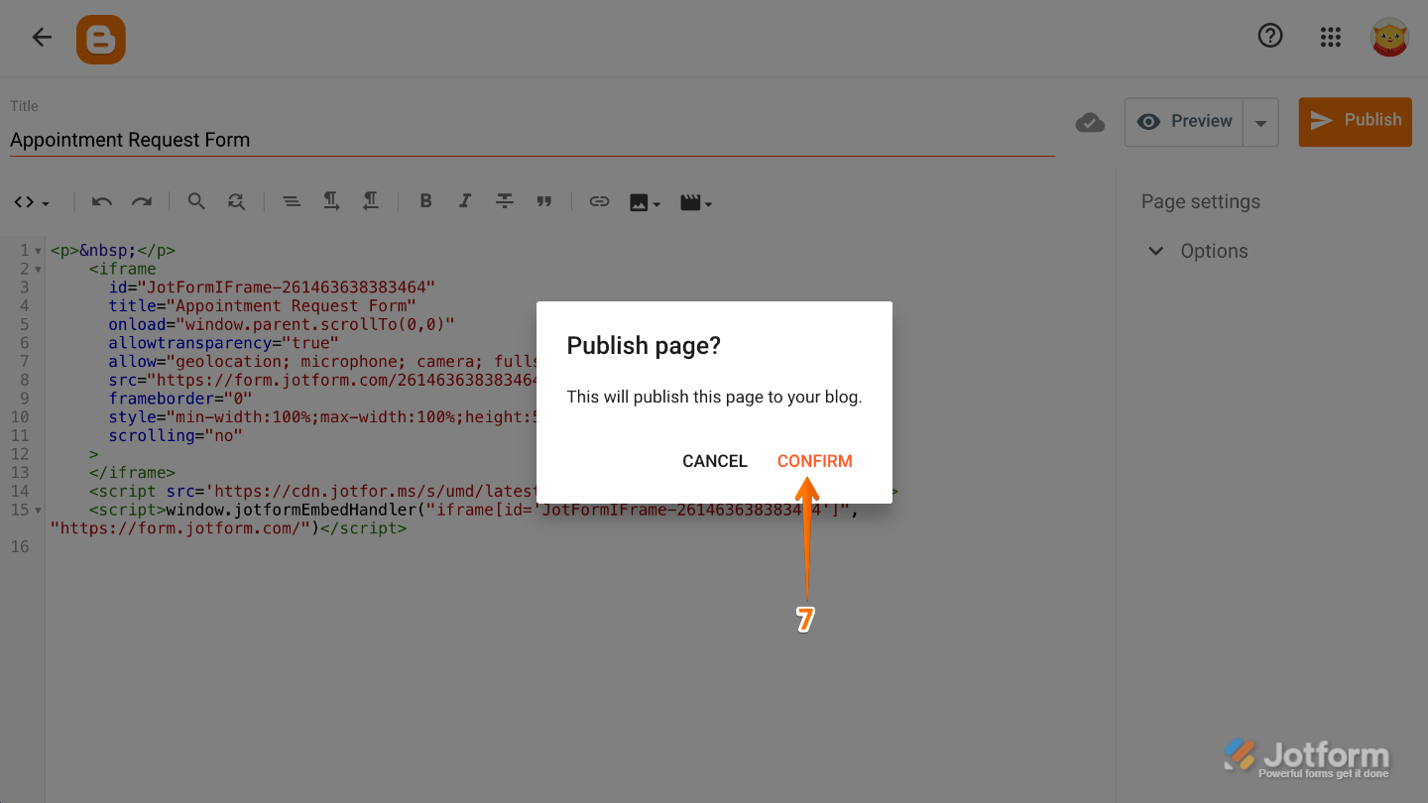This screenshot has width=1428, height=803.
Task: Click the frameborder="0" code line
Action: 180,399
